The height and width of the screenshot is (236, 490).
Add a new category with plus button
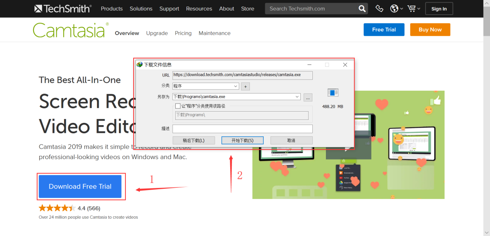[245, 87]
